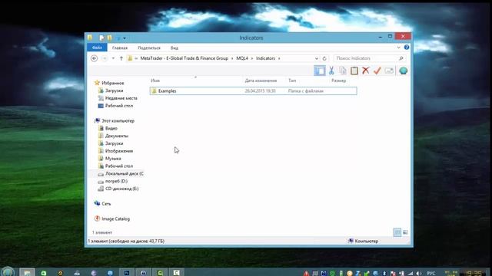This screenshot has width=492, height=276.
Task: Open Рабочий стол under Этот компьютер
Action: (x=118, y=166)
